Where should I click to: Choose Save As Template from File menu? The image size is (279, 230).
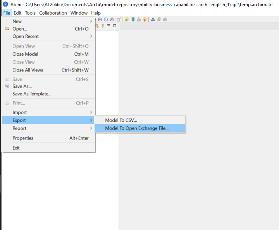click(32, 94)
